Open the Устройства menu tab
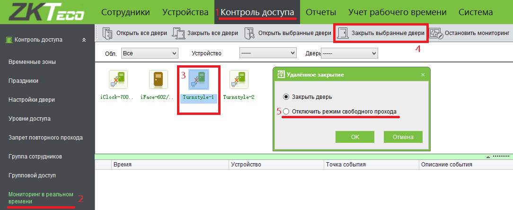 pos(185,12)
